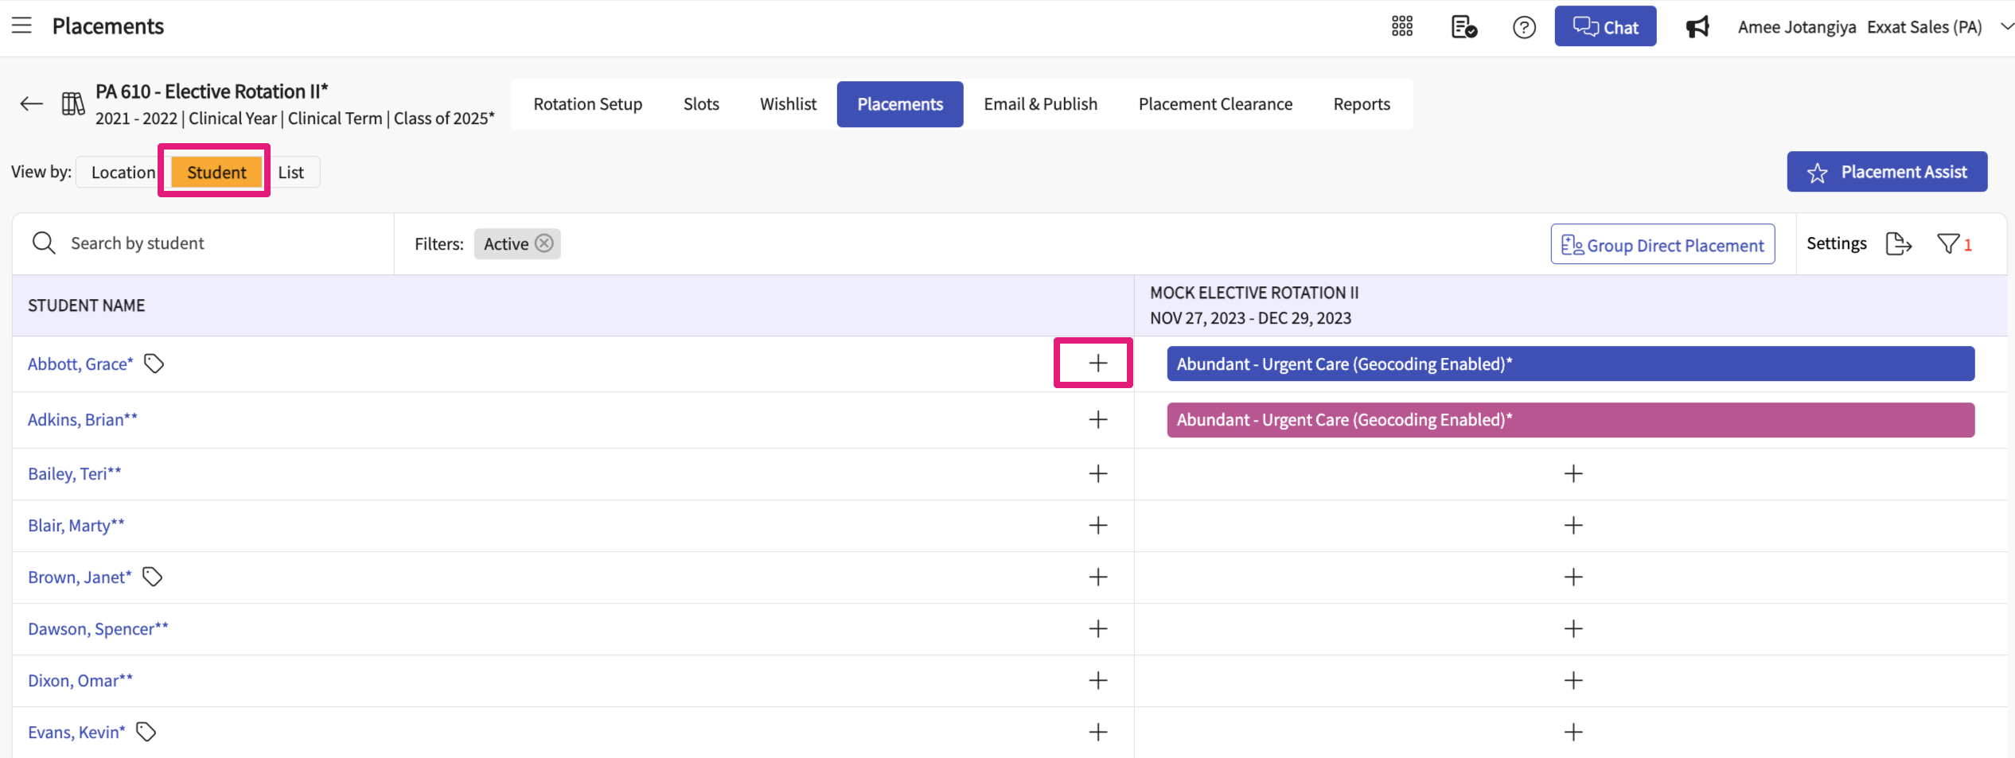This screenshot has width=2015, height=758.
Task: Click the Placement Assist button
Action: [x=1886, y=172]
